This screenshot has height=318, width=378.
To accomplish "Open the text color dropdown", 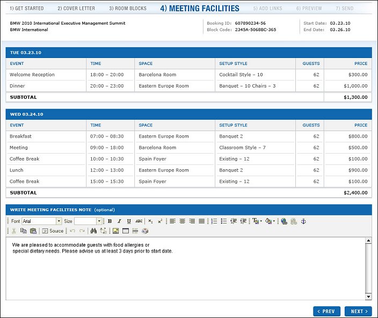I will [x=257, y=221].
